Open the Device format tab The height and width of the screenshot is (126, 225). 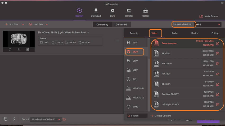pos(195,33)
